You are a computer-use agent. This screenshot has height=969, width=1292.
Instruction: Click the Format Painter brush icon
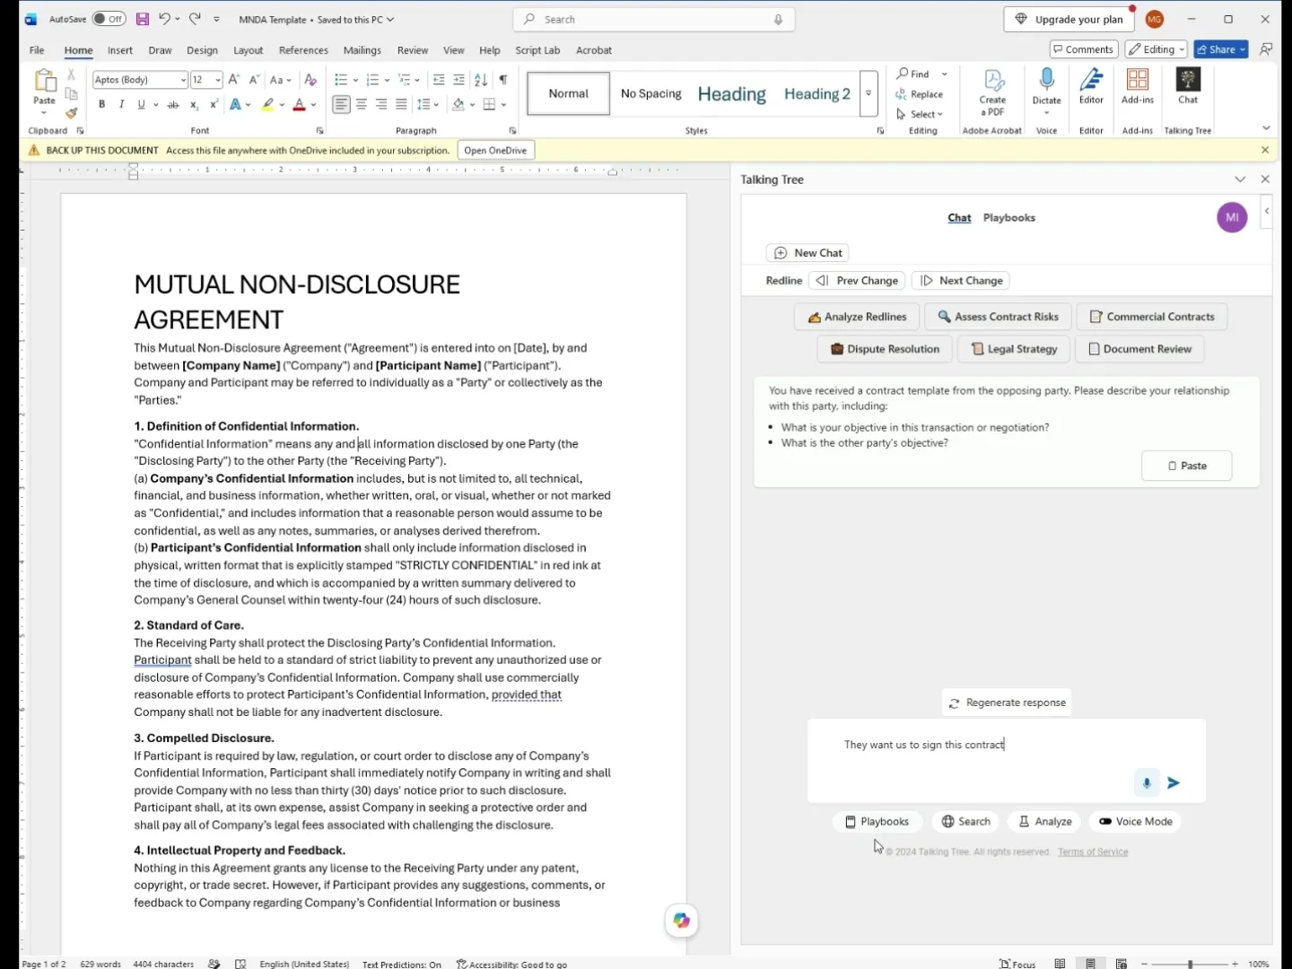(71, 113)
